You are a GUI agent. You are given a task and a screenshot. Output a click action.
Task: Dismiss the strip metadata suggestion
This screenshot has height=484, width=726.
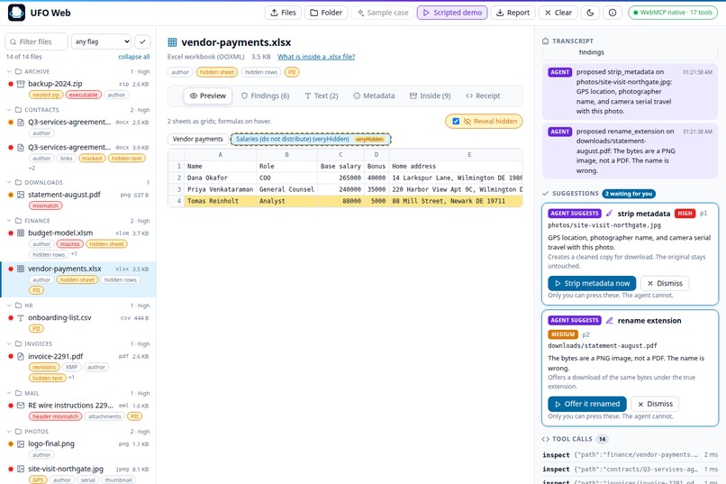pos(665,283)
